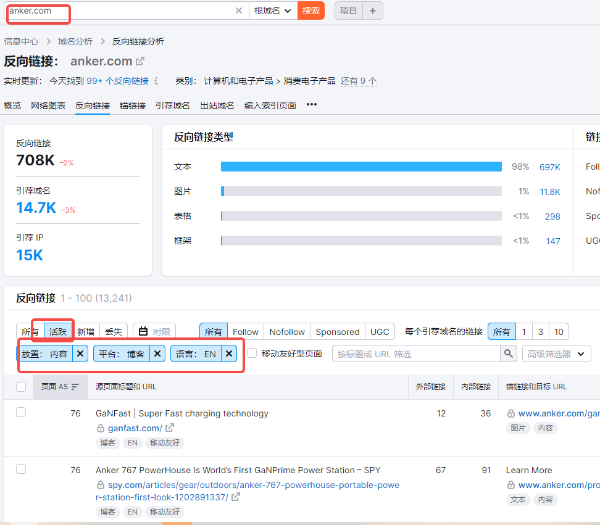This screenshot has height=525, width=600.
Task: Remove the 放置: 内容 filter chip
Action: pos(80,353)
